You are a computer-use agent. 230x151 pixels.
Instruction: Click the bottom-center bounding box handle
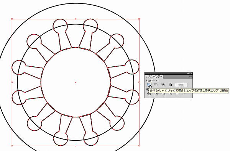[x=76, y=146]
